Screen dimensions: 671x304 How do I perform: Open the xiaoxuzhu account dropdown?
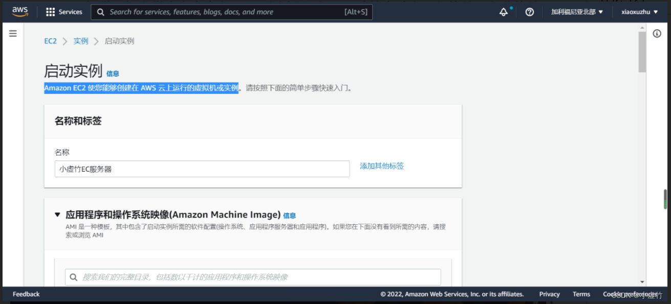click(x=639, y=12)
